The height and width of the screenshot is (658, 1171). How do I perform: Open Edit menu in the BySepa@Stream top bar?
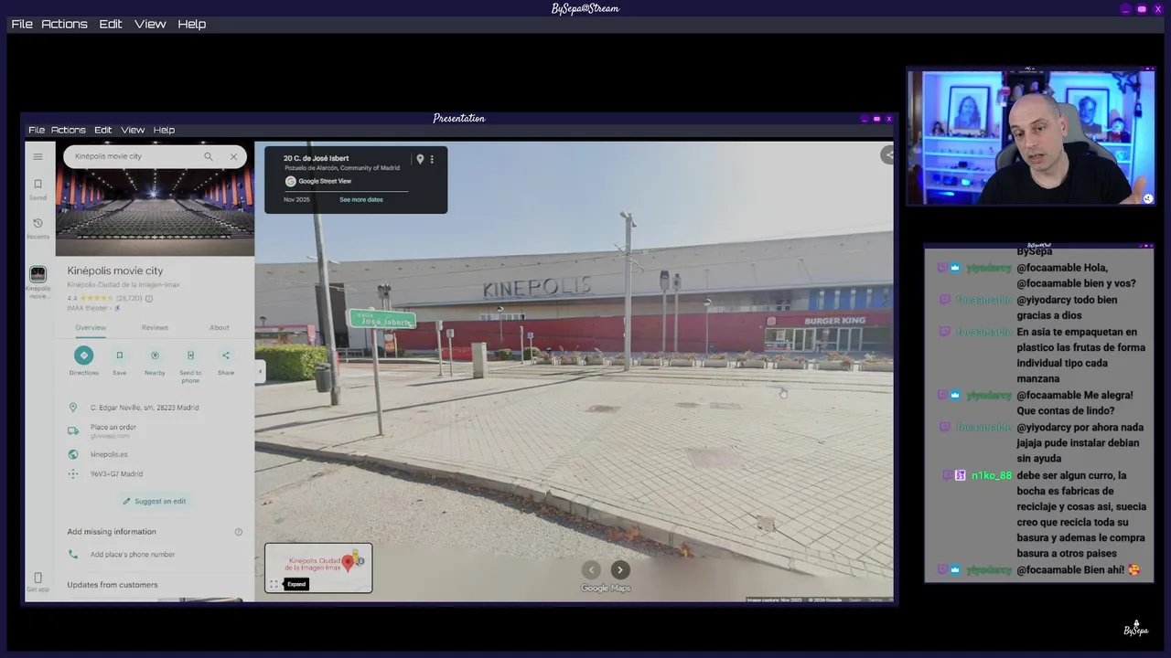coord(111,24)
